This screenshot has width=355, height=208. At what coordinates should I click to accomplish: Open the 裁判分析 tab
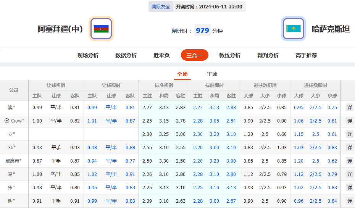pos(268,55)
